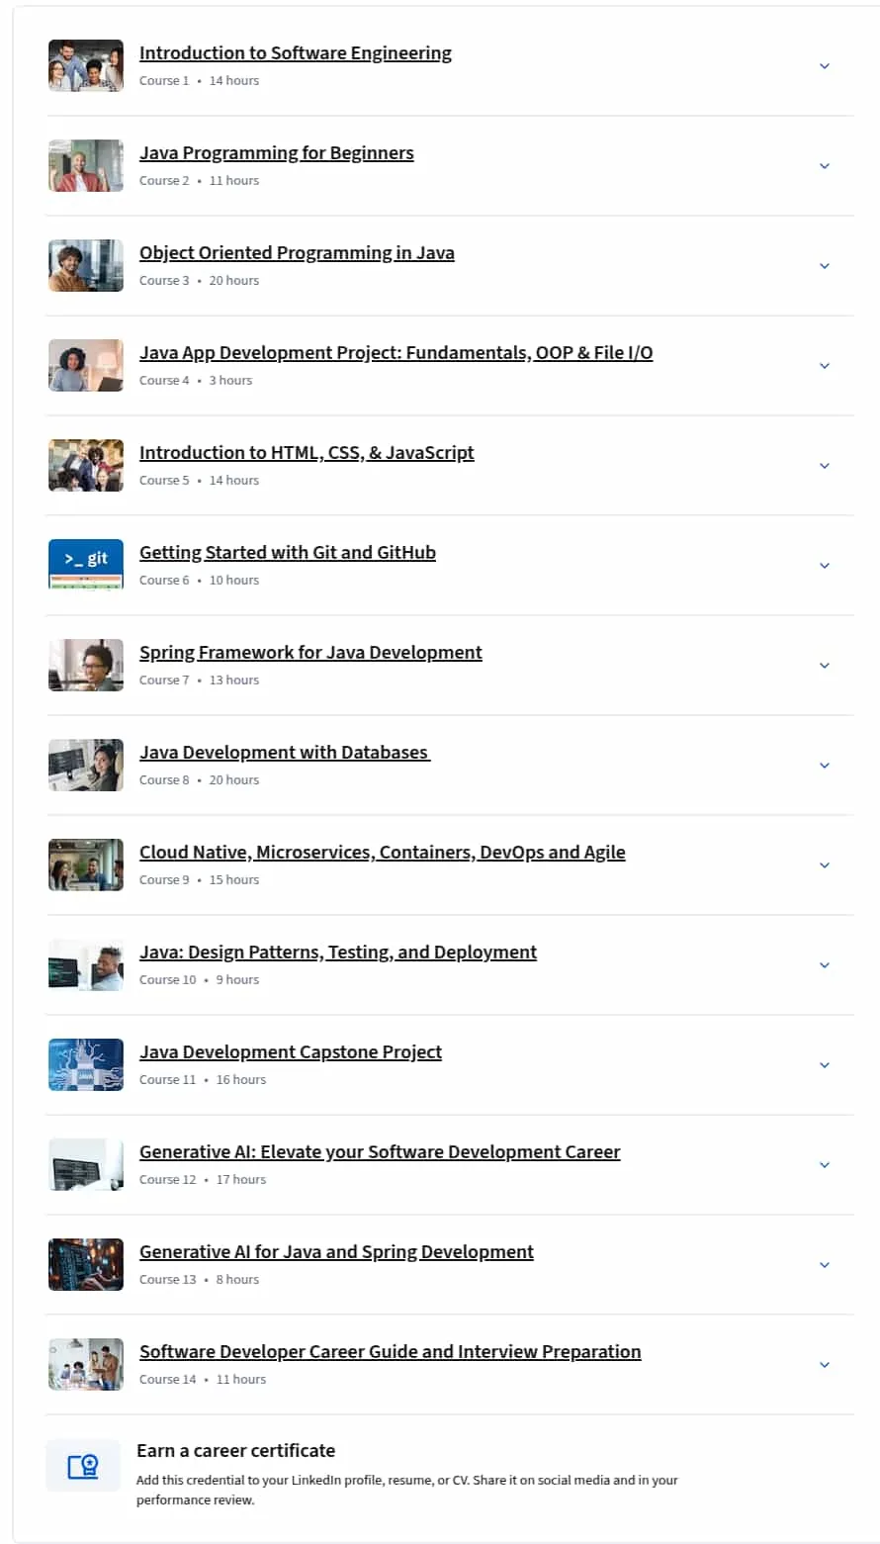
Task: Expand the Introduction to Software Engineering chevron
Action: 825,66
